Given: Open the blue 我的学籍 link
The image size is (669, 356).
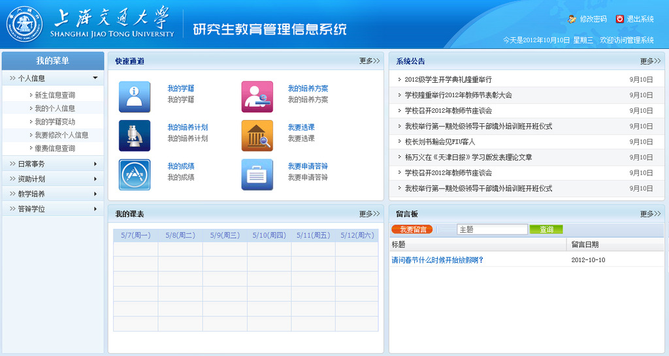Looking at the screenshot, I should click(x=181, y=89).
